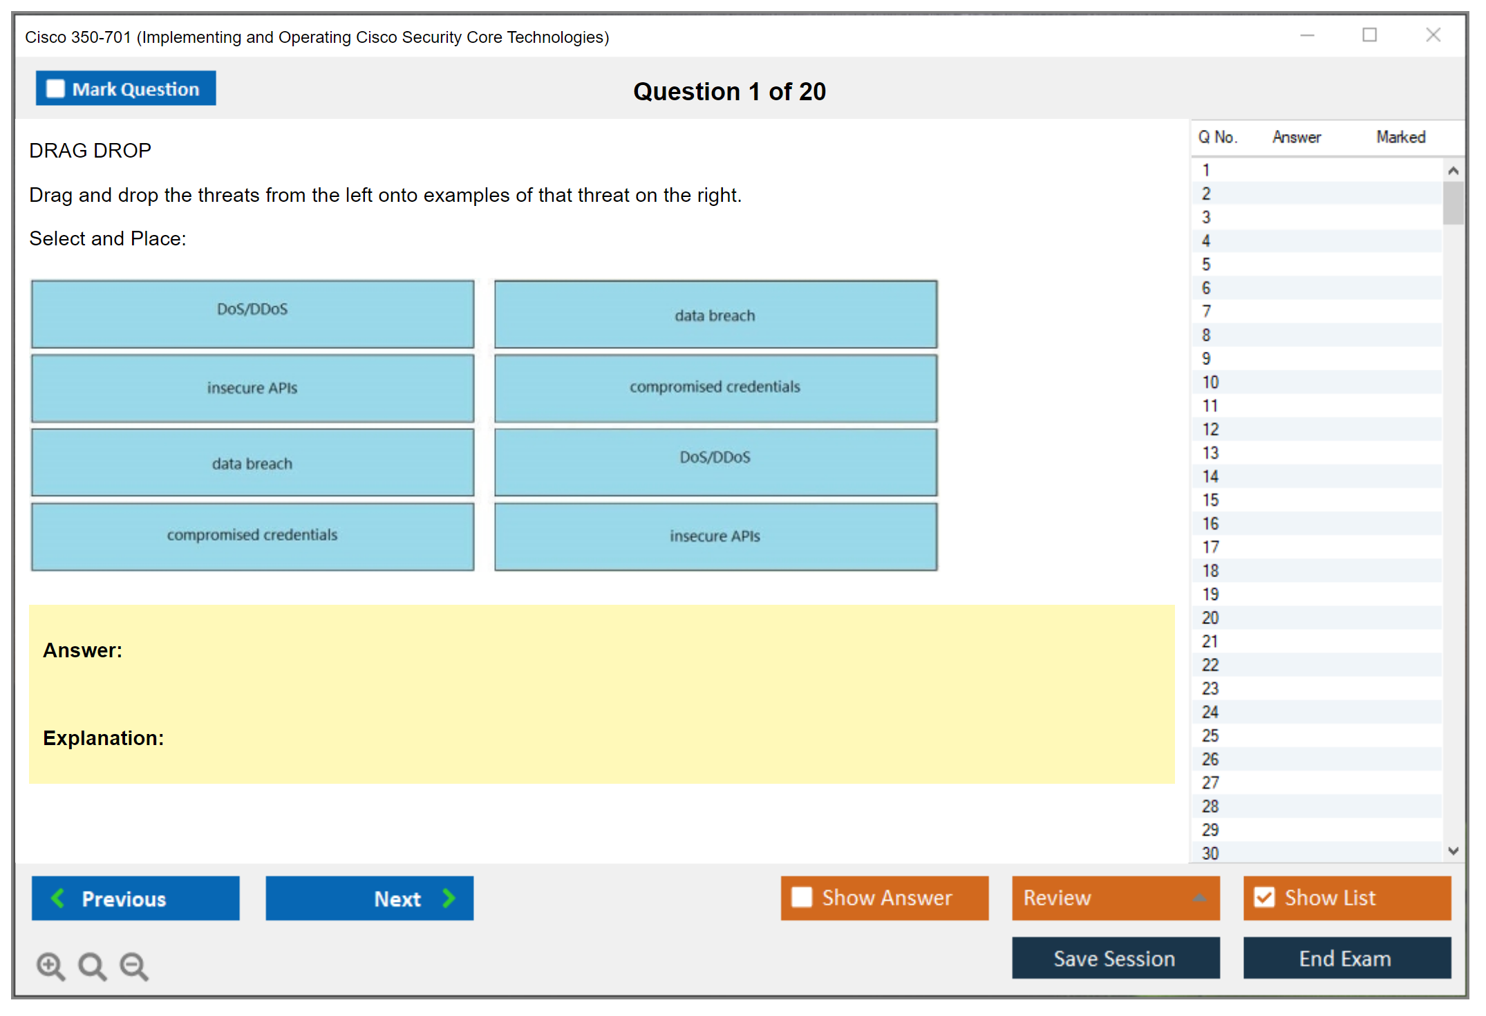Click the Answer column header

[x=1296, y=137]
